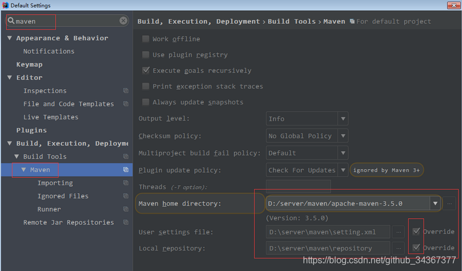Click the project-level icon beside Runner
Viewport: 462px width, 271px height.
[126, 209]
